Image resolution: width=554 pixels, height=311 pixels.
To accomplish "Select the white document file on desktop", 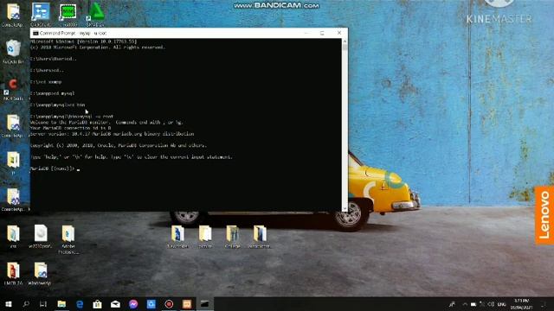I will pyautogui.click(x=41, y=236).
